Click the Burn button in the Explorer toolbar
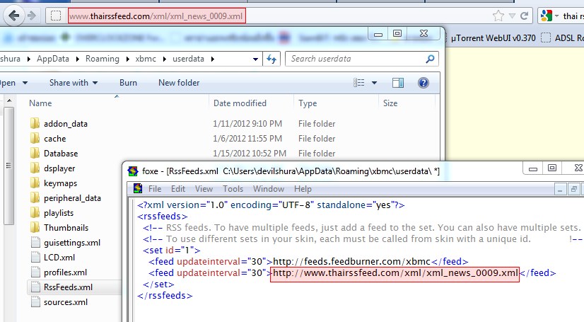584x322 pixels. [x=128, y=83]
